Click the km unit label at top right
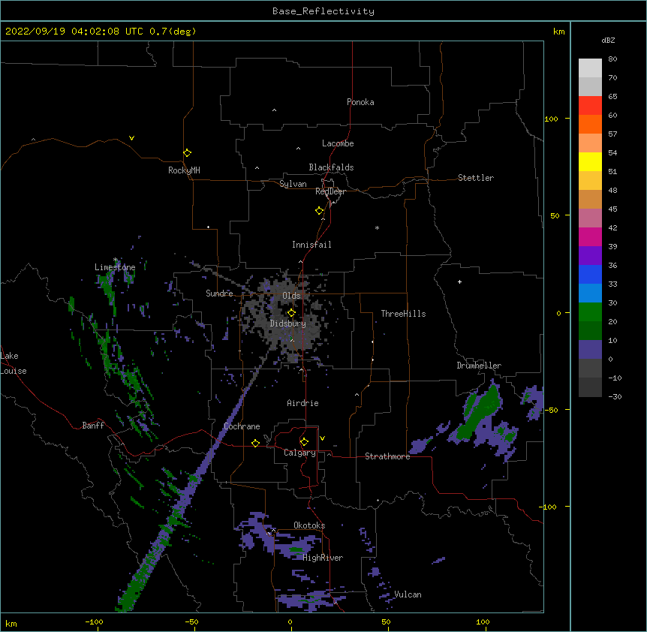The width and height of the screenshot is (647, 632). [558, 32]
